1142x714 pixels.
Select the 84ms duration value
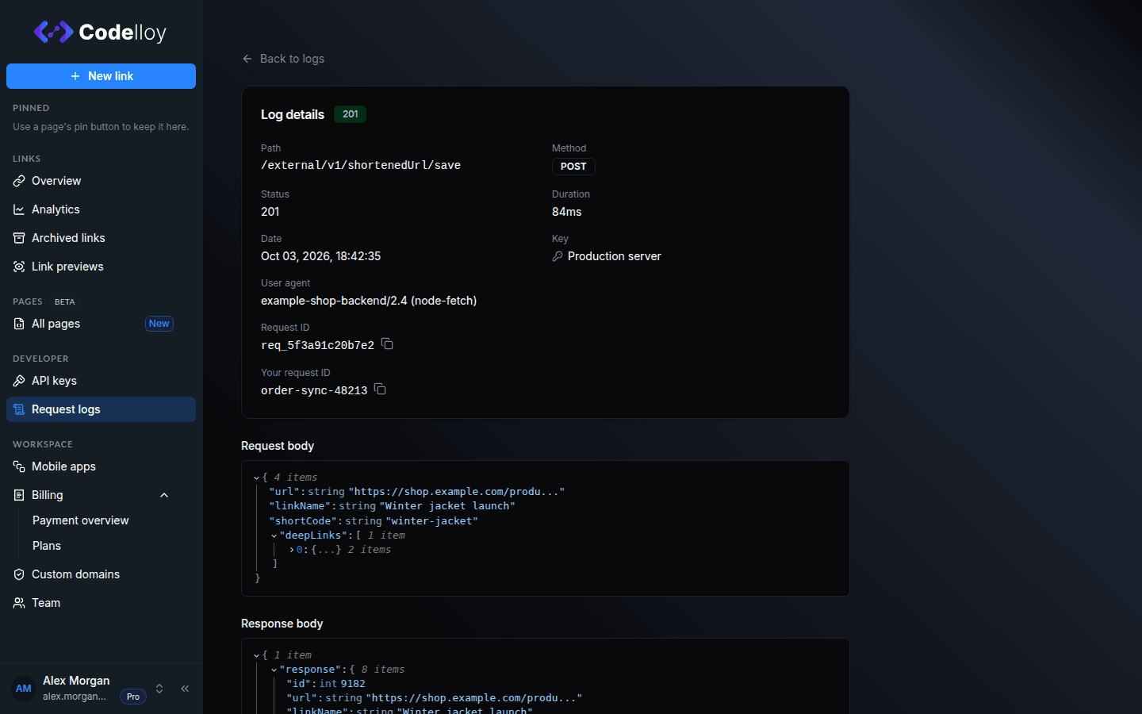(567, 212)
